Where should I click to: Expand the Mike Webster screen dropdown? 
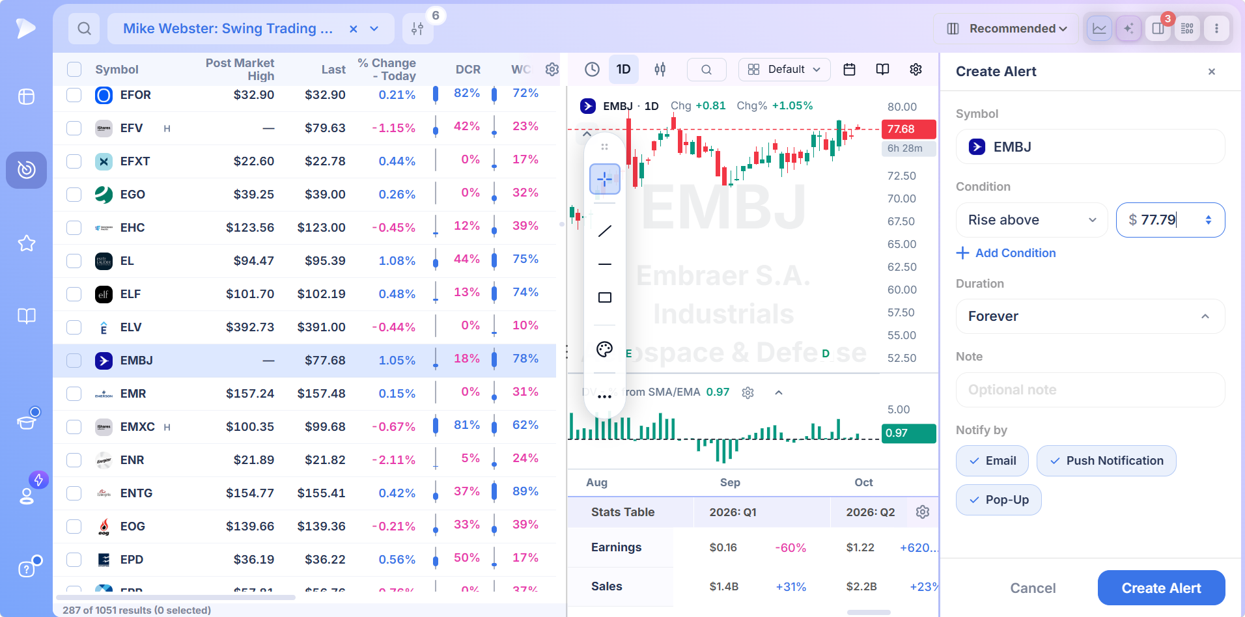(x=374, y=29)
